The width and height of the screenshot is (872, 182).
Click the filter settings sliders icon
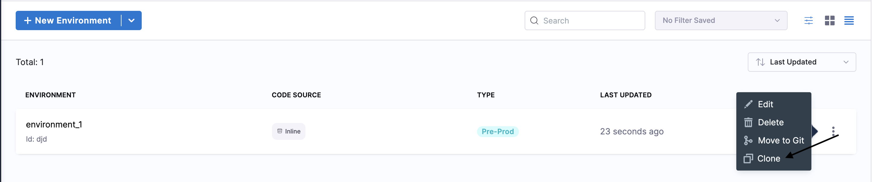coord(808,20)
